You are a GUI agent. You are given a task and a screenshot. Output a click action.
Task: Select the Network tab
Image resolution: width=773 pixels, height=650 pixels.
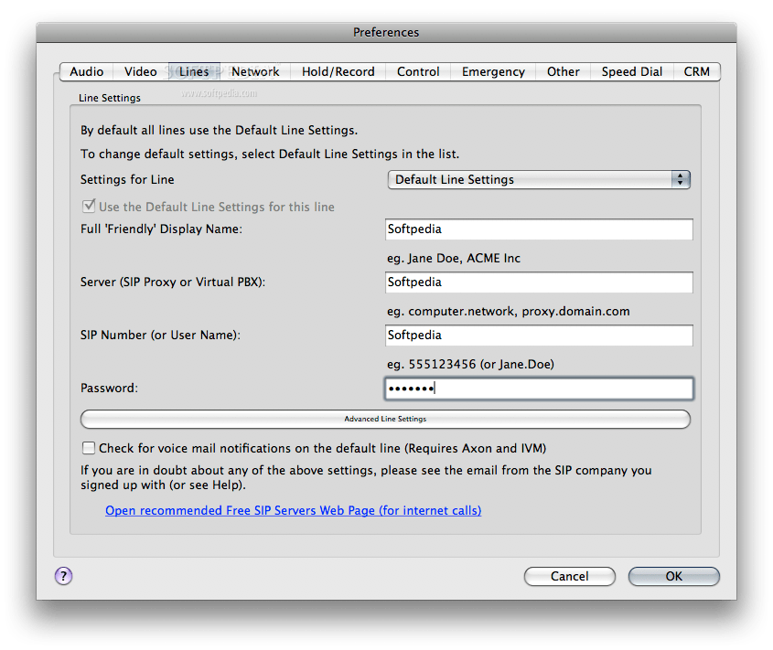point(255,71)
